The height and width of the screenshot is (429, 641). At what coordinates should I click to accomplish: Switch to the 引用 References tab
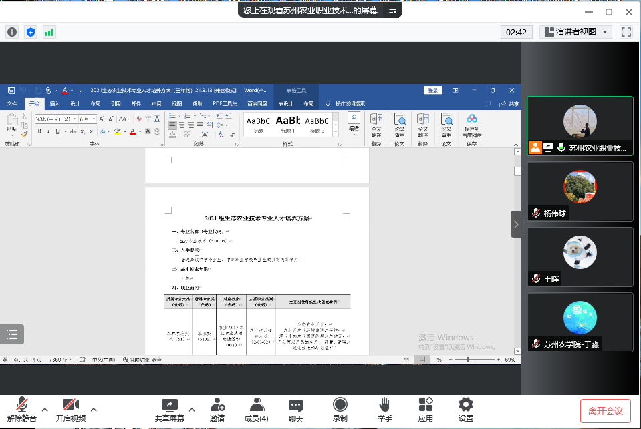point(116,103)
